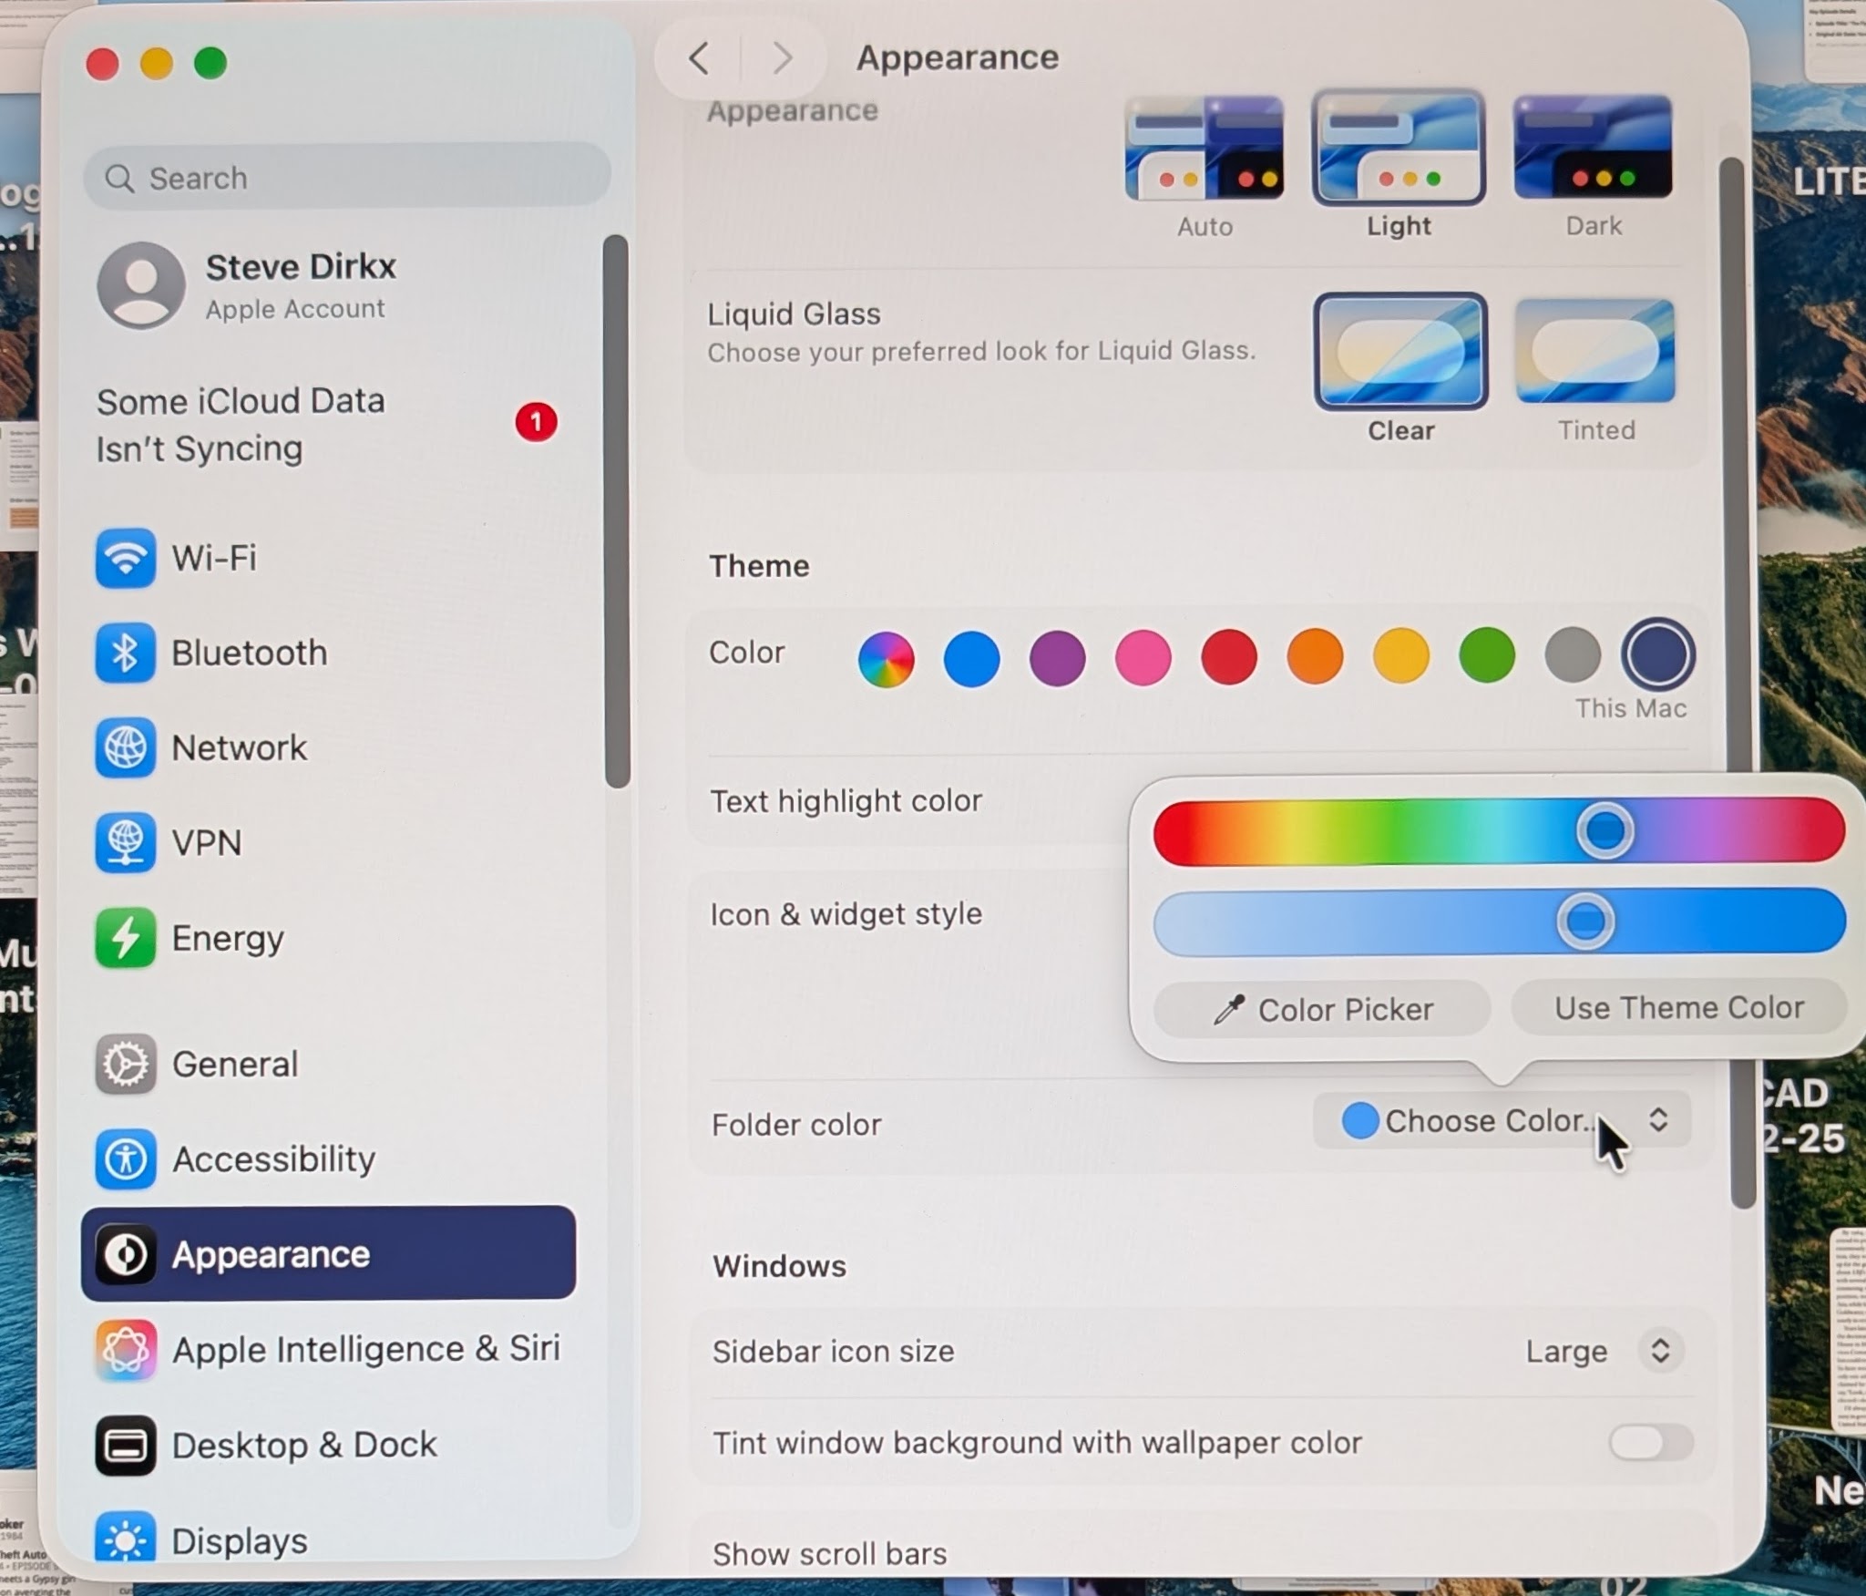1866x1596 pixels.
Task: Choose Tinted Liquid Glass style
Action: (x=1595, y=369)
